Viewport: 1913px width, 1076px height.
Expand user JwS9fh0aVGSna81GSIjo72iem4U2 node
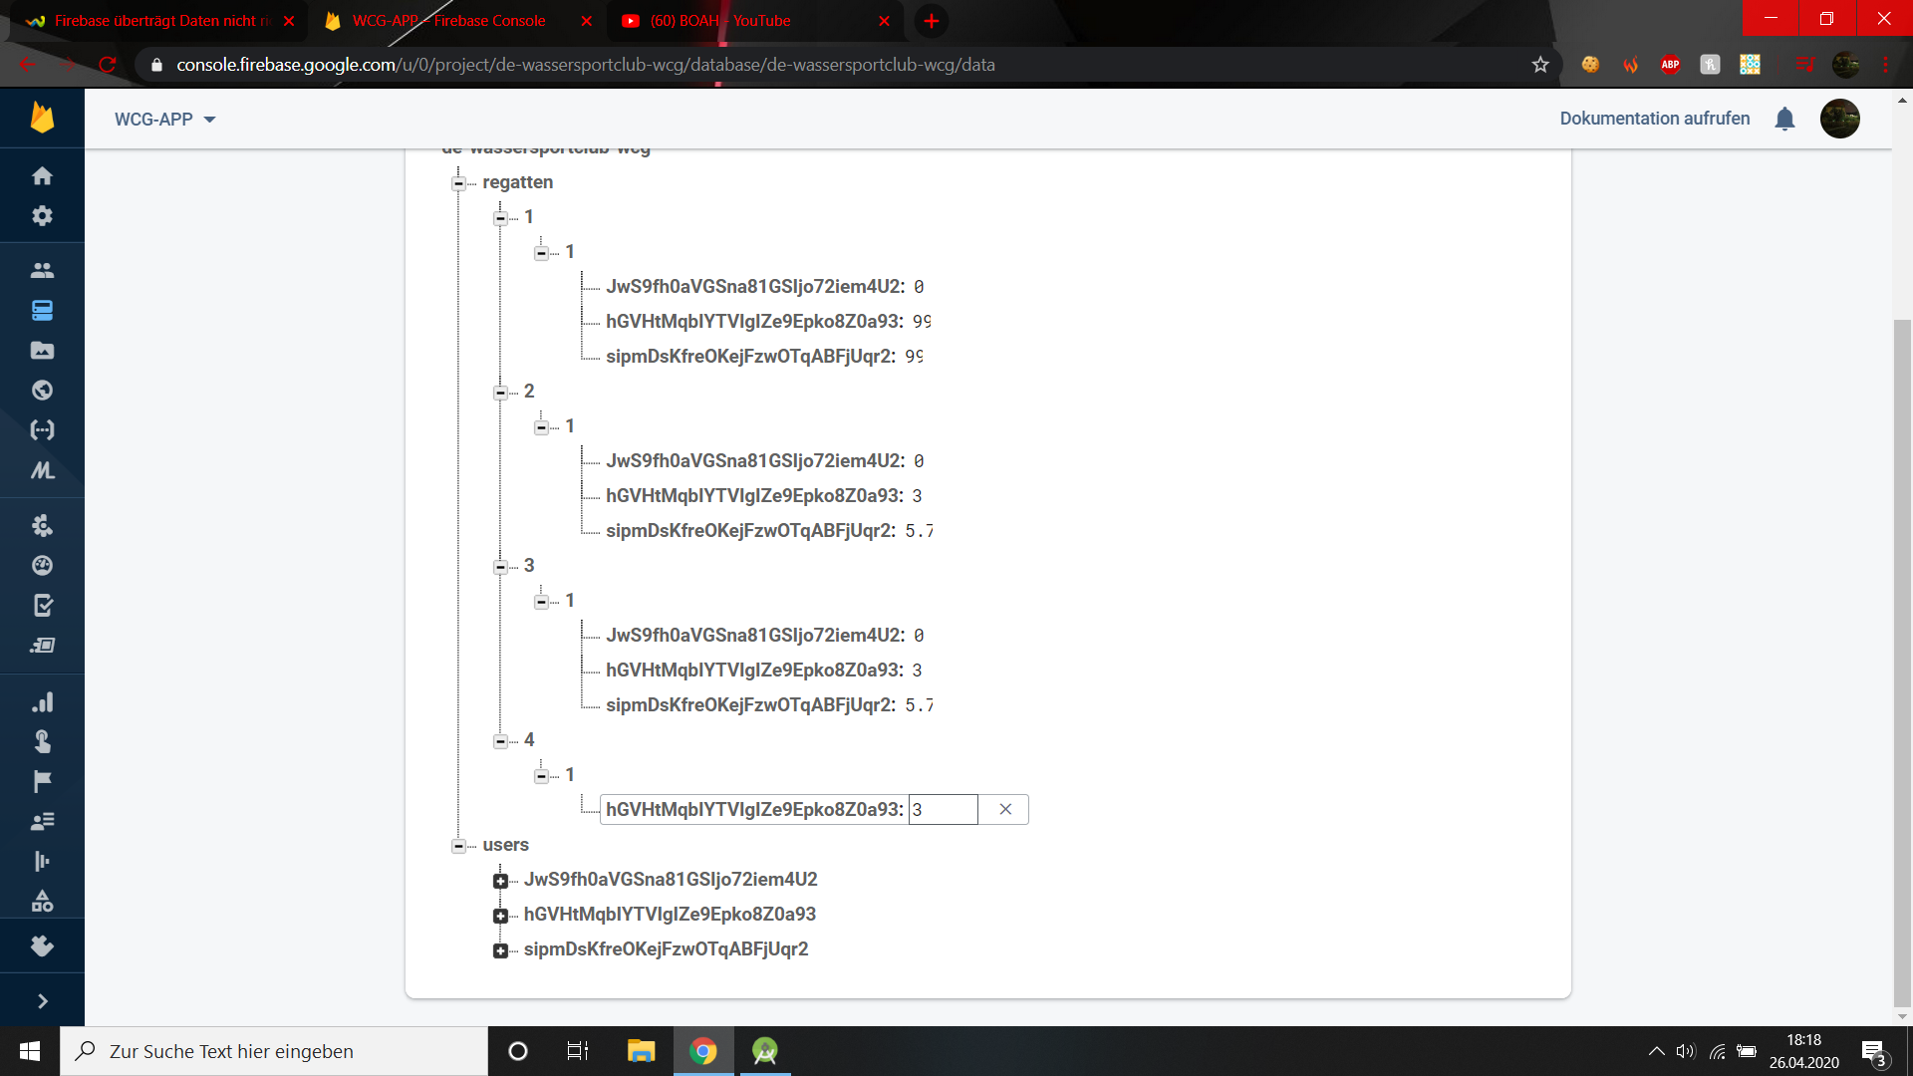(500, 880)
